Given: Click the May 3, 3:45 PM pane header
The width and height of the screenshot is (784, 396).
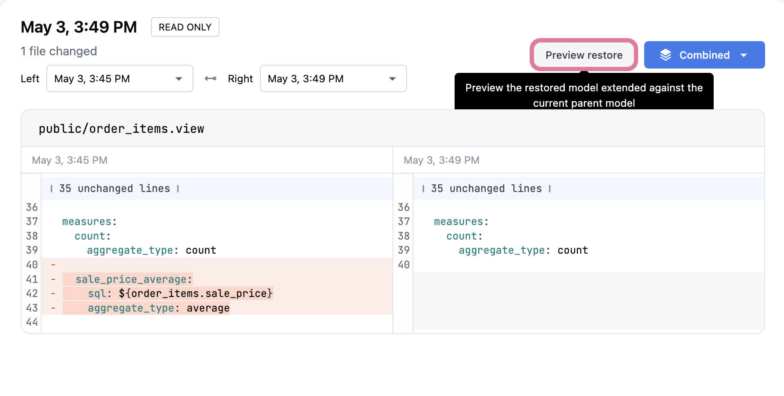Looking at the screenshot, I should [x=69, y=160].
